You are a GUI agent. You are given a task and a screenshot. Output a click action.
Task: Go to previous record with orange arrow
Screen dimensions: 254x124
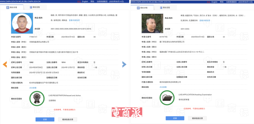[5, 64]
